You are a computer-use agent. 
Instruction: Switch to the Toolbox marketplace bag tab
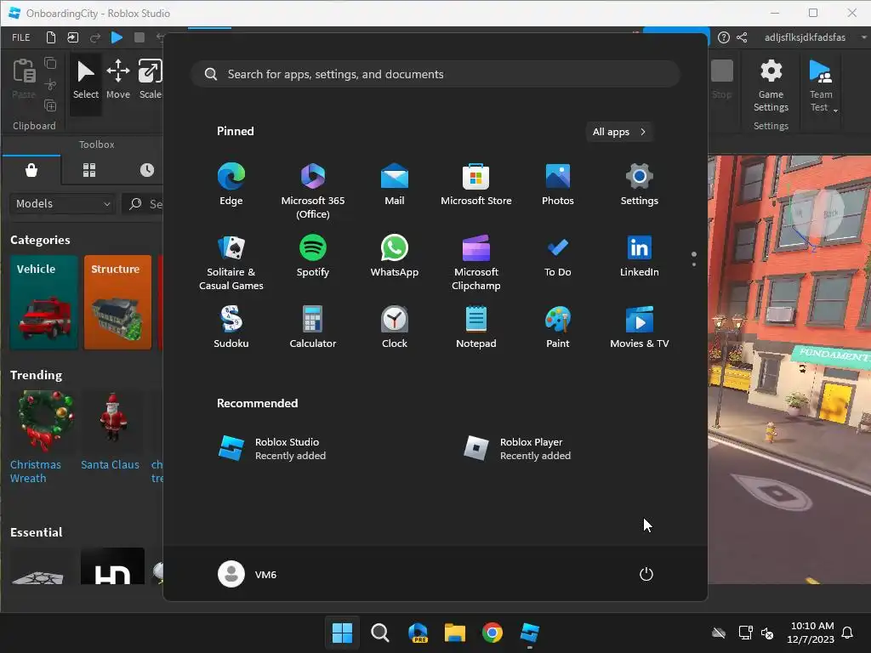[31, 170]
